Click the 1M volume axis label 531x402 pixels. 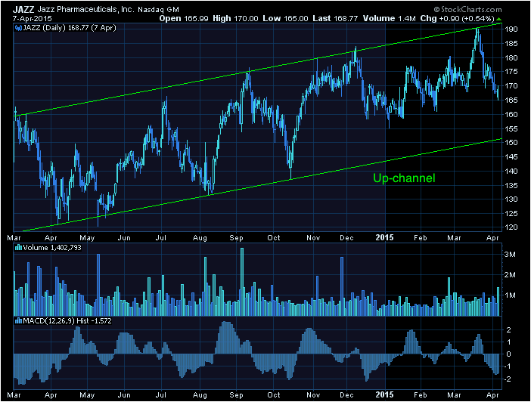[510, 295]
